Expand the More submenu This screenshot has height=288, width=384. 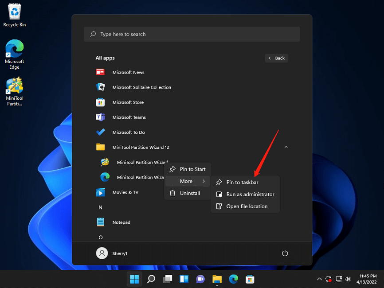coord(188,181)
